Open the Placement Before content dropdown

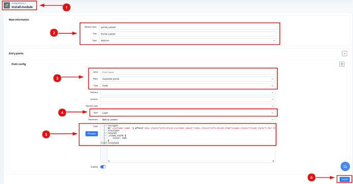pos(188,120)
